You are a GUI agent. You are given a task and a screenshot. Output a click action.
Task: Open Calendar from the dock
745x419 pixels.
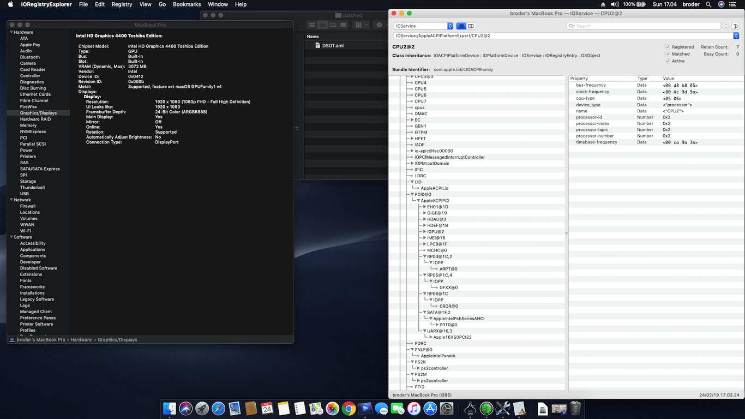267,408
